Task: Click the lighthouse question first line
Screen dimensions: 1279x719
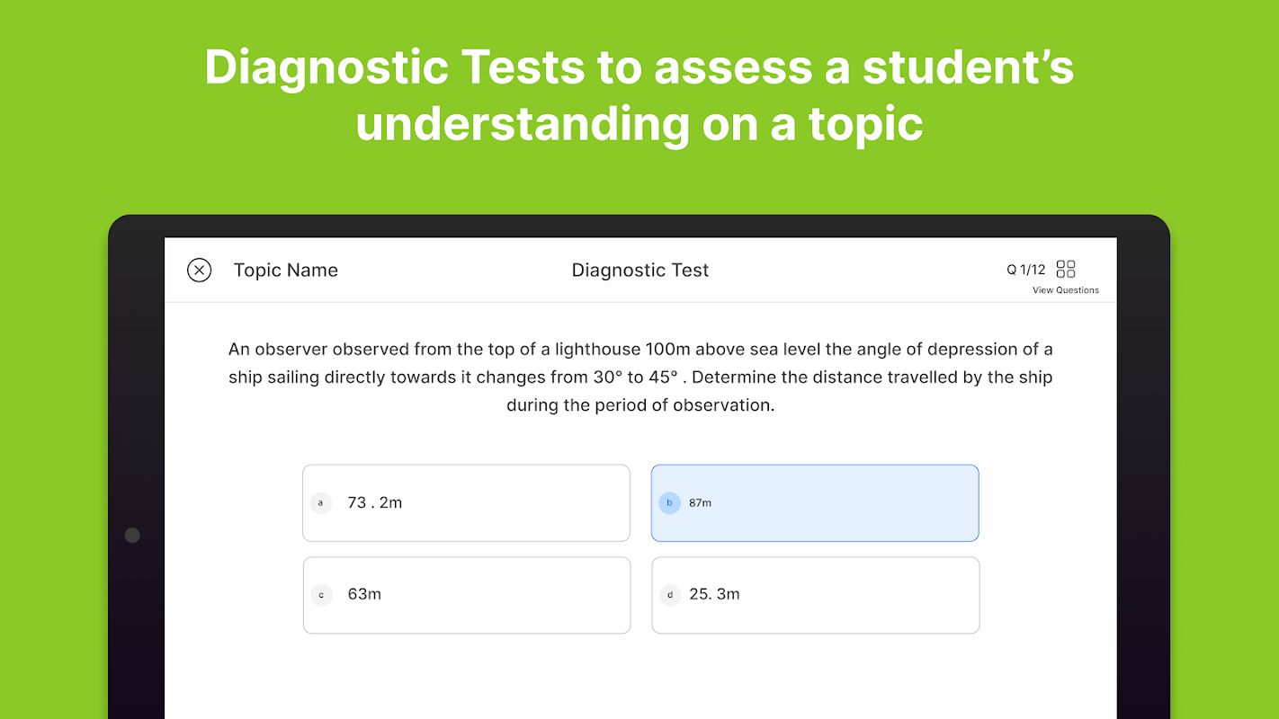Action: (x=640, y=350)
